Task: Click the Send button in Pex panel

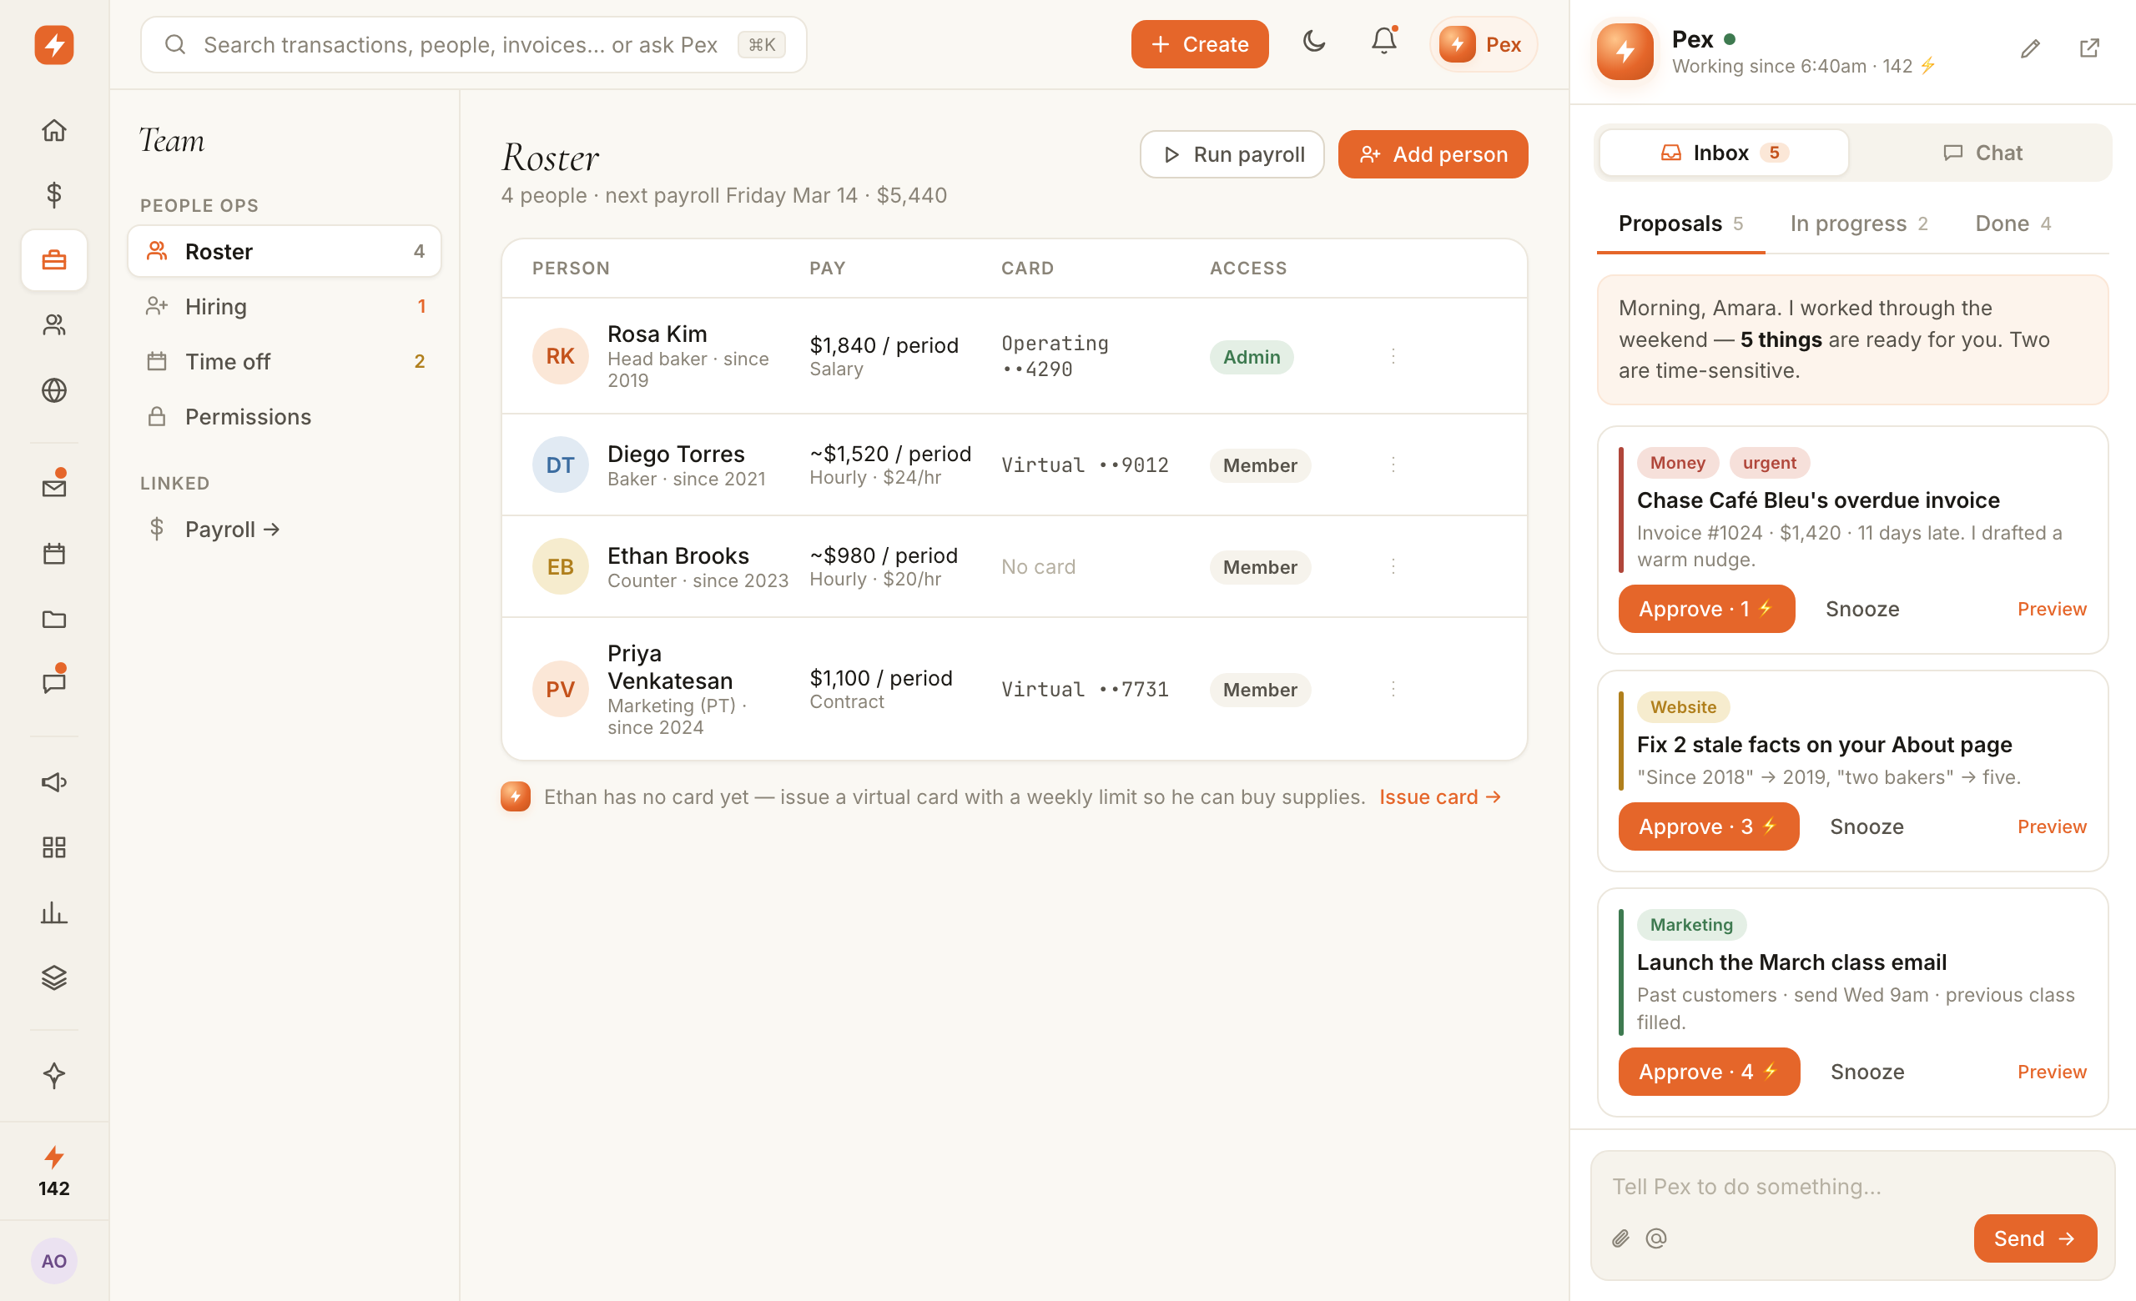Action: pos(2034,1238)
